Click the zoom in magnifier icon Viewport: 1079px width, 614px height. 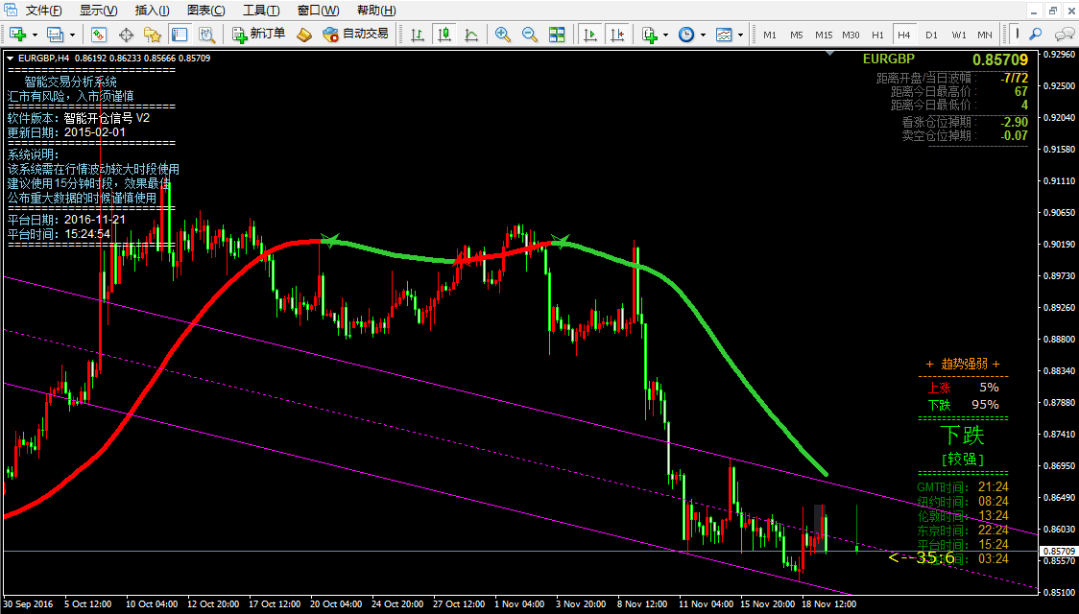click(x=502, y=35)
